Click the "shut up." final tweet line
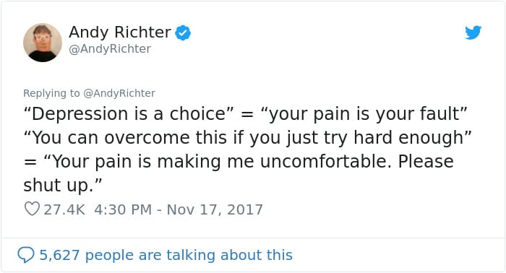506x273 pixels. tap(63, 186)
